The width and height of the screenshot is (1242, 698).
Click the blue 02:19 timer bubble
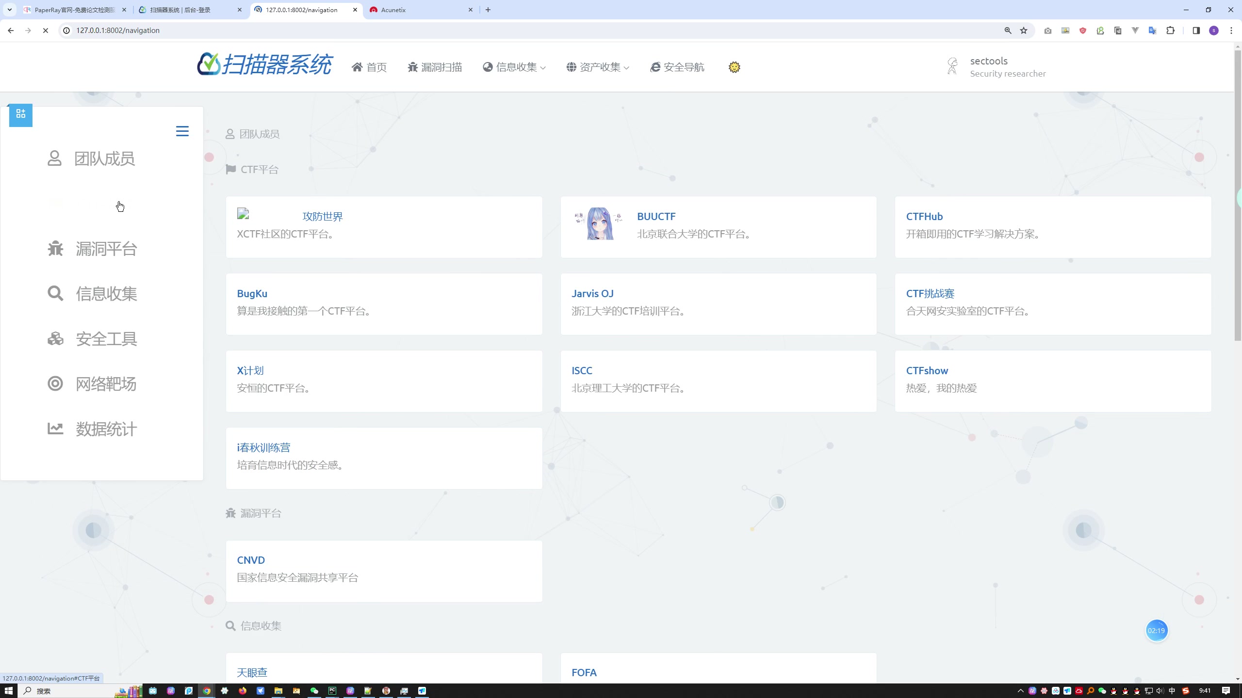pos(1157,631)
